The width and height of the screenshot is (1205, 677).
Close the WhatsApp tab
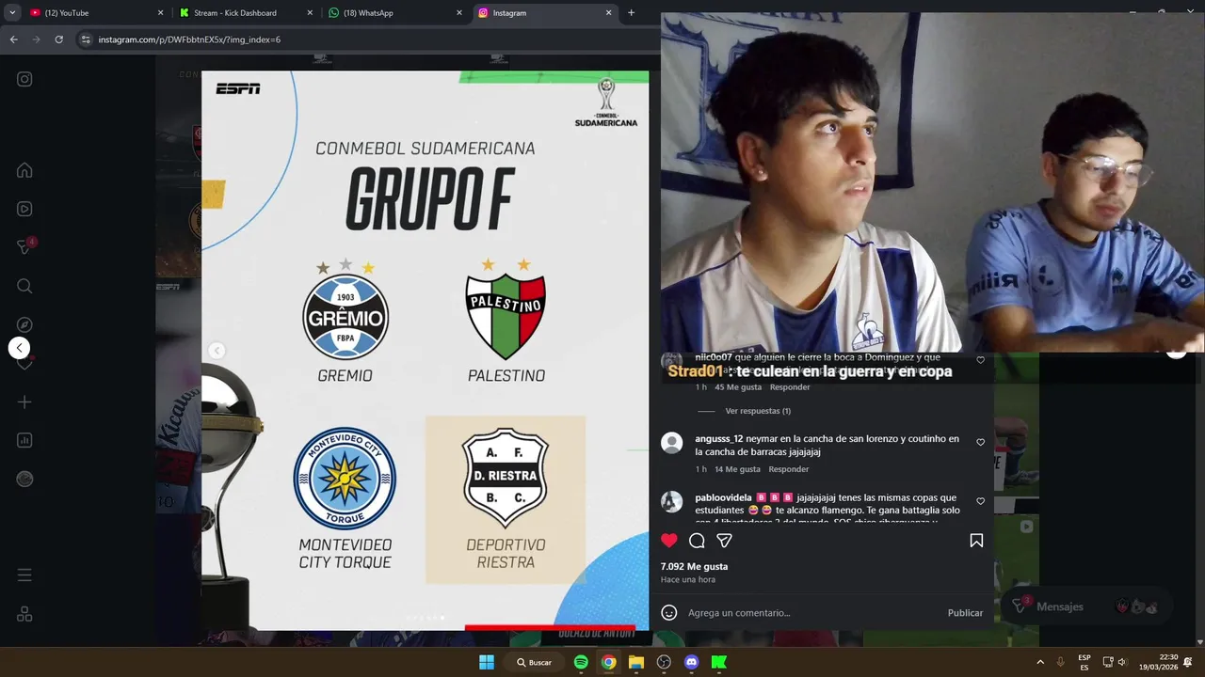[x=459, y=13]
